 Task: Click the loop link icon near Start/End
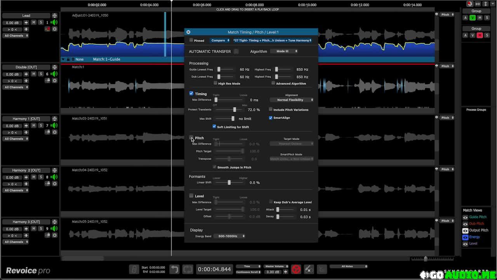[x=134, y=269]
